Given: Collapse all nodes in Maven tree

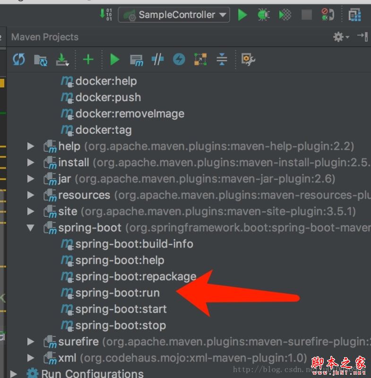Looking at the screenshot, I should pyautogui.click(x=222, y=60).
